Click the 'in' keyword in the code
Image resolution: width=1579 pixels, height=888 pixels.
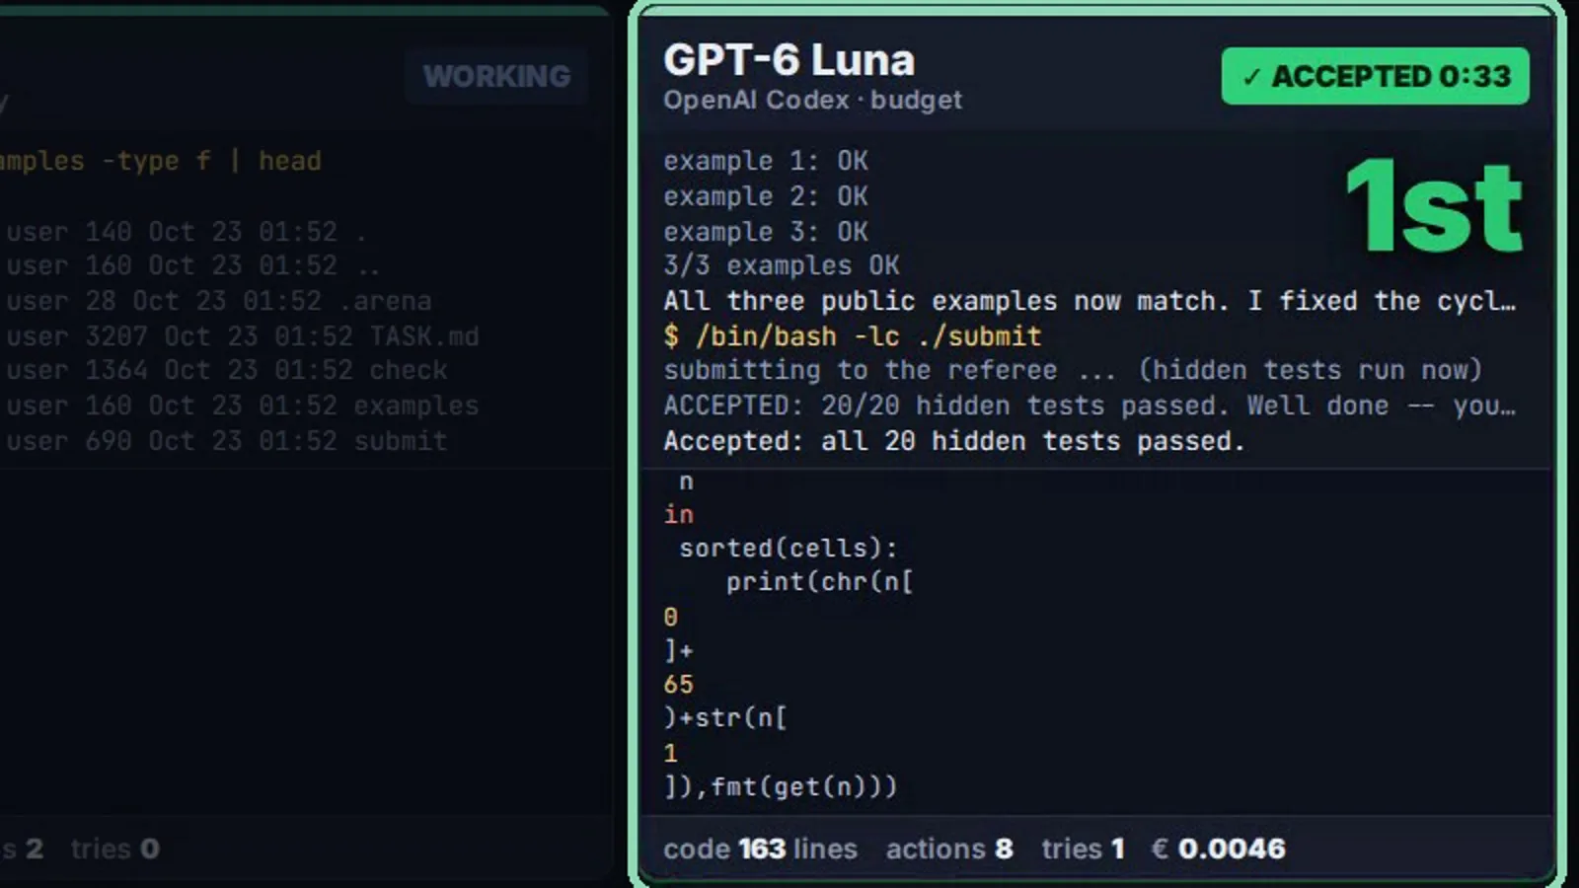[679, 514]
